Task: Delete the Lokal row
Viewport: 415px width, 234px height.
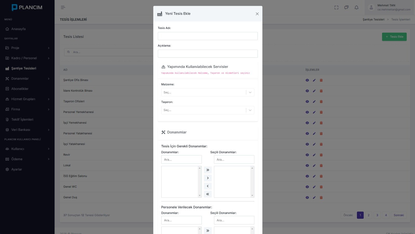Action: coord(321,165)
